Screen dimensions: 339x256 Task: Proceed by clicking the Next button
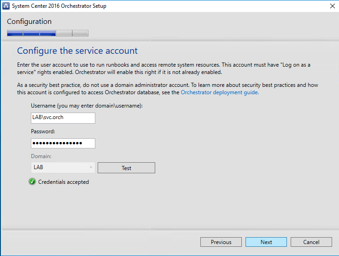click(266, 242)
